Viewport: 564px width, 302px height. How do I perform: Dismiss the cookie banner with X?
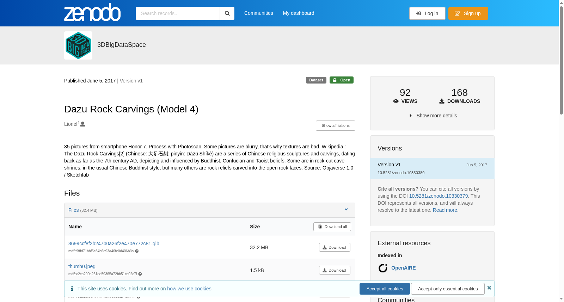coord(489,288)
